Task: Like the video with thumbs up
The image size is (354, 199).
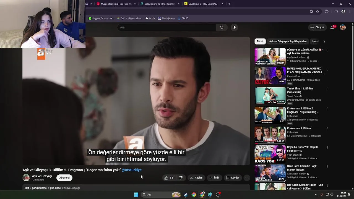Action: 169,178
